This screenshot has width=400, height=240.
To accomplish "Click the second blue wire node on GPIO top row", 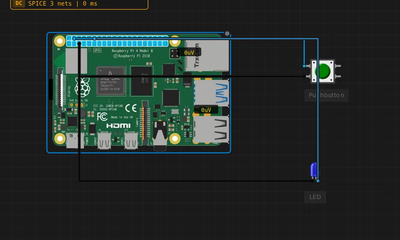I will click(94, 39).
